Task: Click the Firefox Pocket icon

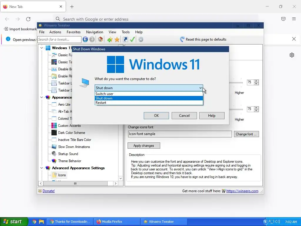Action: tap(283, 19)
